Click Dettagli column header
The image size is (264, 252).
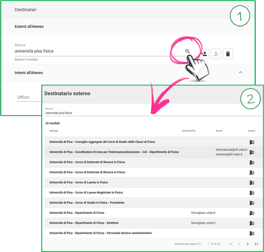tap(54, 131)
